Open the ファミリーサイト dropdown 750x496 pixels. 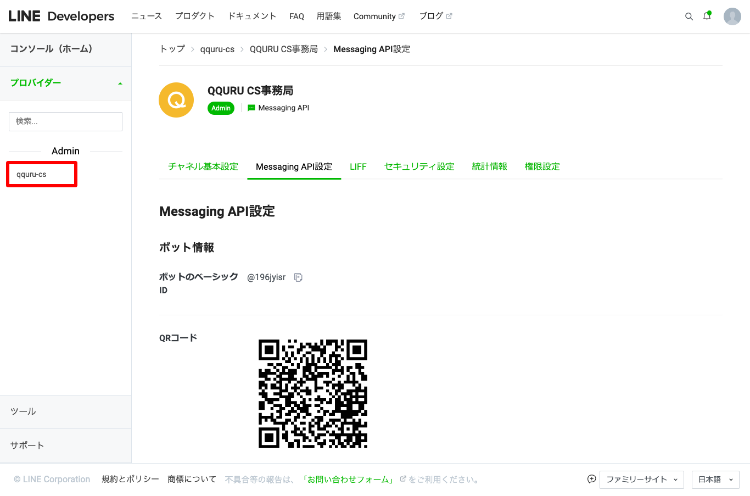[641, 480]
